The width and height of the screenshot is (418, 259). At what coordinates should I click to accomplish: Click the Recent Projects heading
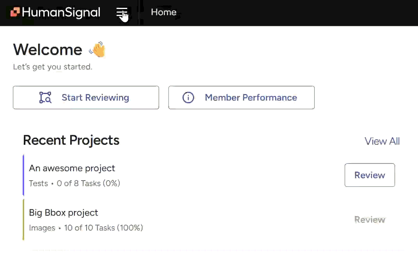coord(71,140)
